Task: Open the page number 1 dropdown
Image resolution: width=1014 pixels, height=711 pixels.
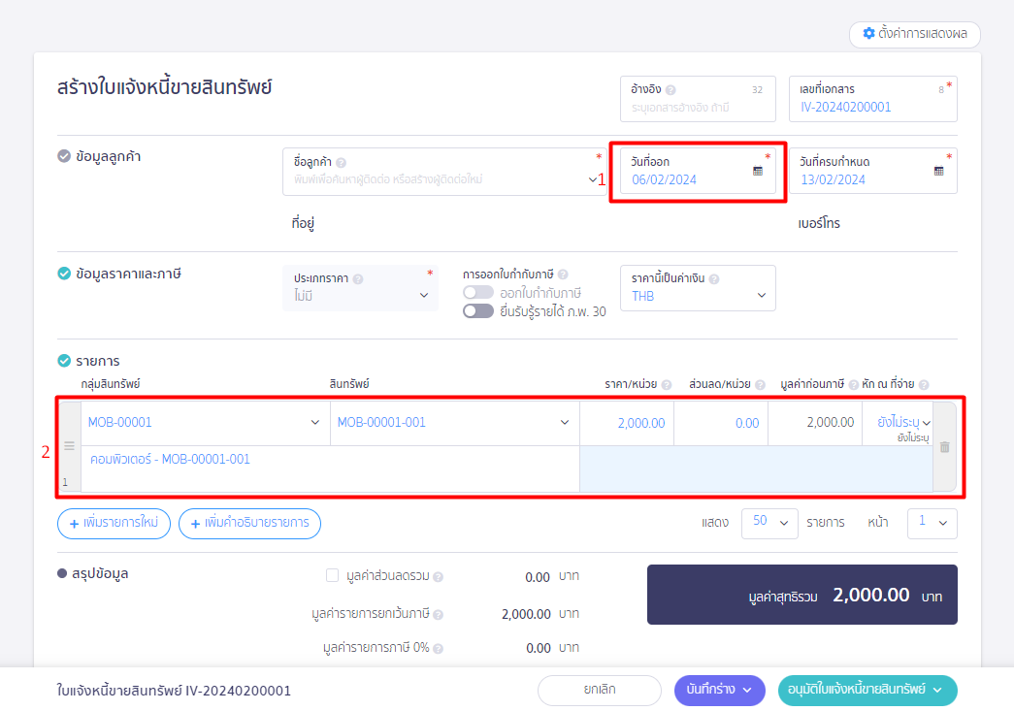Action: [932, 523]
